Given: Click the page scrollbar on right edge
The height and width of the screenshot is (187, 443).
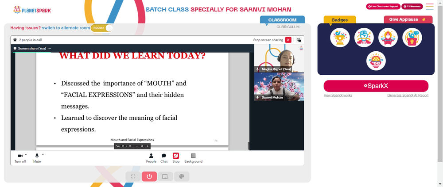Looking at the screenshot, I should 440,84.
